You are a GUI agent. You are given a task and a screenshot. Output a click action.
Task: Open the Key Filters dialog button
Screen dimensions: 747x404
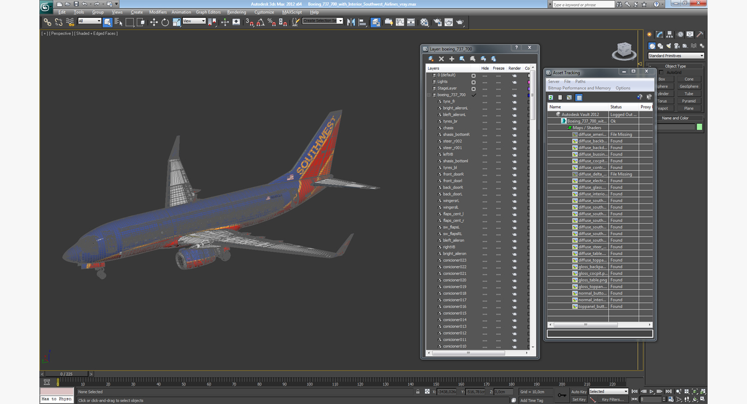(612, 399)
